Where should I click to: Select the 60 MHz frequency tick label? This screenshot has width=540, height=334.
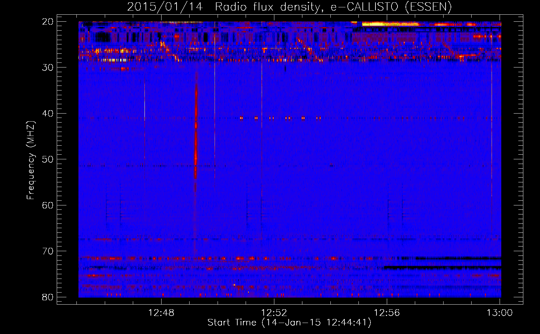[48, 205]
